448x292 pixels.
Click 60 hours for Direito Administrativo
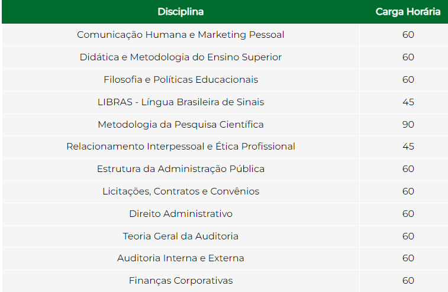(x=408, y=214)
